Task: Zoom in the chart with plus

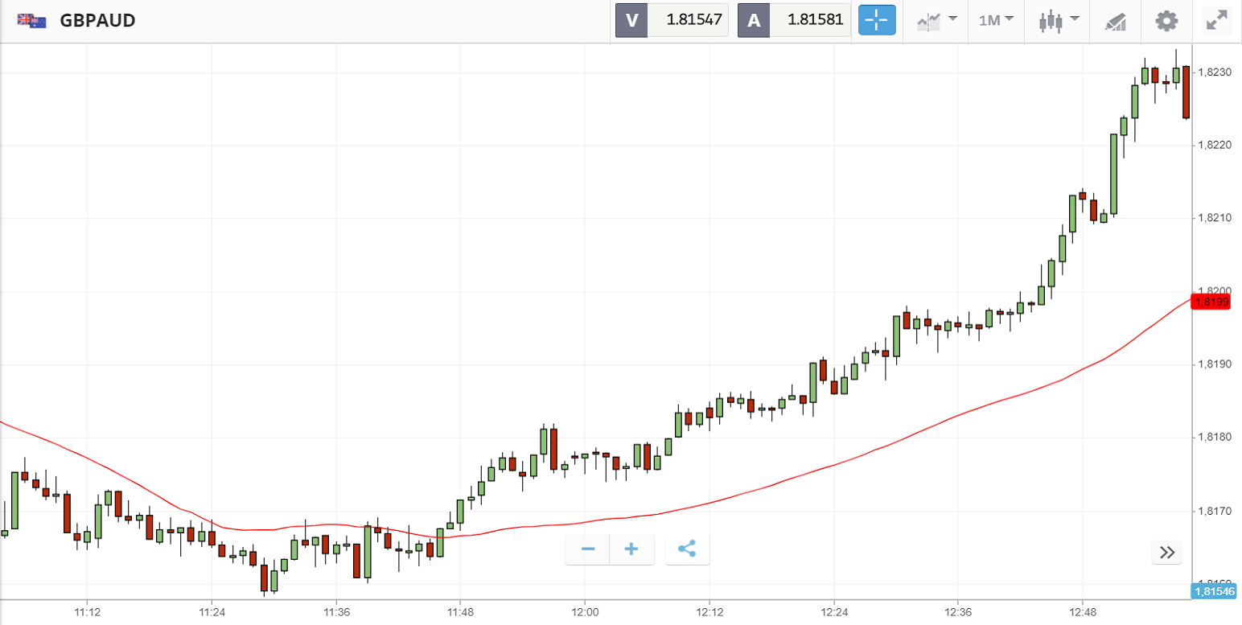Action: click(x=631, y=549)
